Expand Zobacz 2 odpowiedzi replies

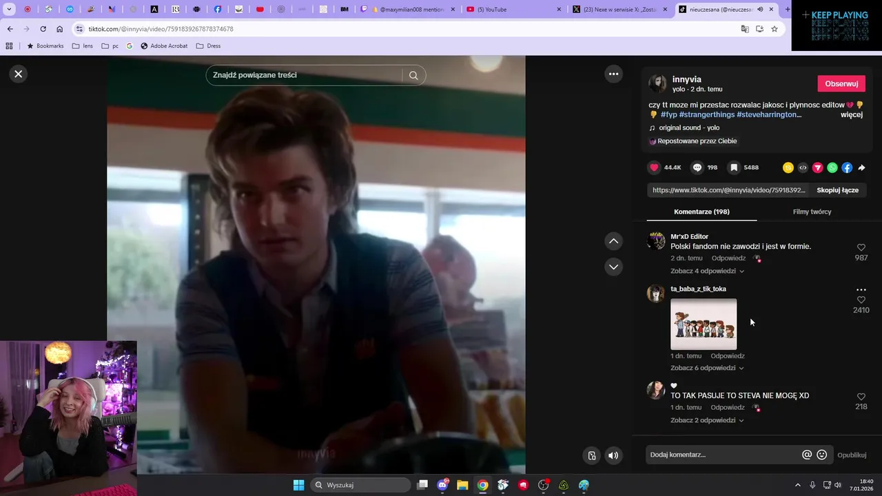coord(707,420)
